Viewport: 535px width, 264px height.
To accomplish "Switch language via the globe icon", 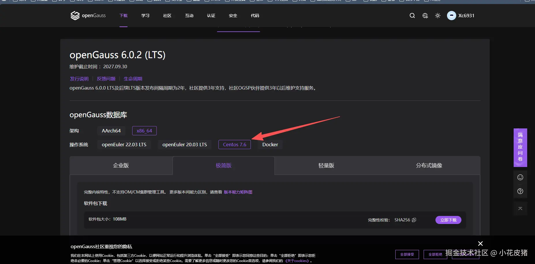I will (425, 16).
